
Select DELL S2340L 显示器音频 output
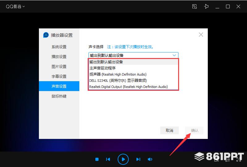[133, 81]
